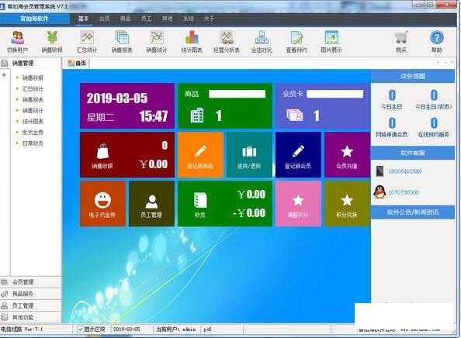
Task: Click the phone icon under 软件客服
Action: pos(380,171)
